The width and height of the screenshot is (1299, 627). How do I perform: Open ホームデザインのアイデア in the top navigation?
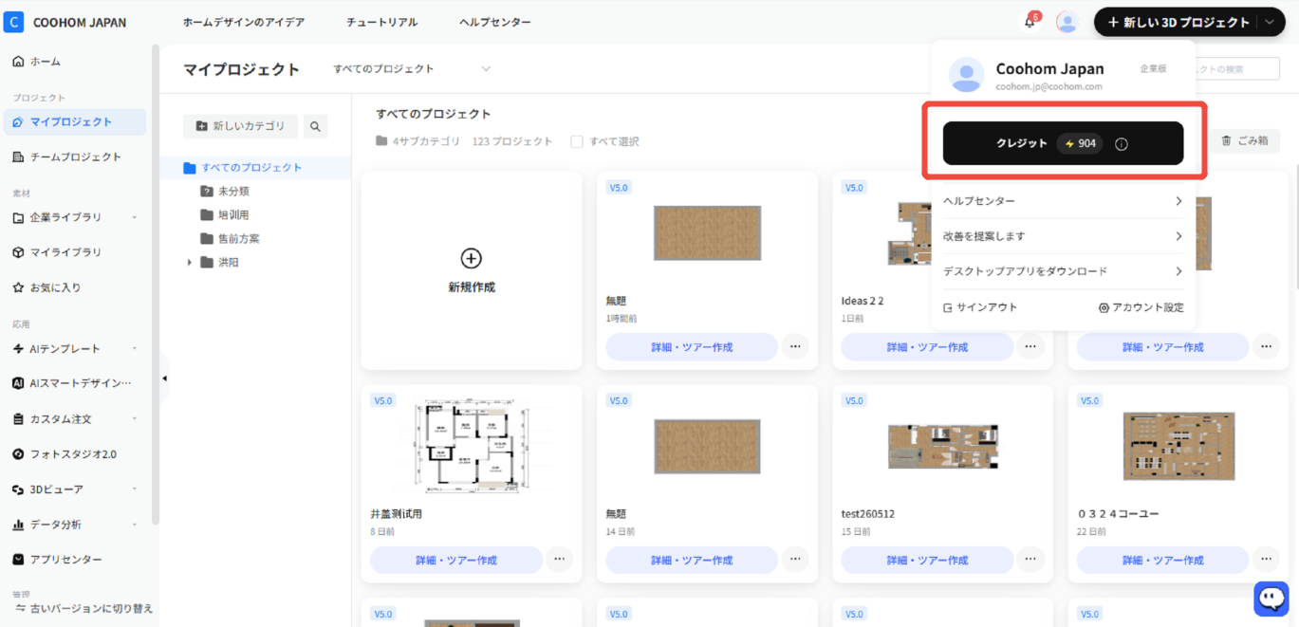(244, 22)
